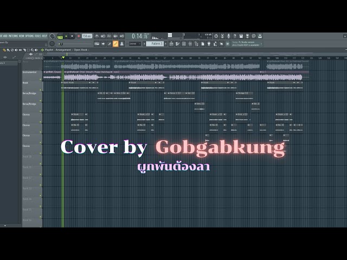This screenshot has height=260, width=347.
Task: Open the TOOLS menu
Action: (38, 36)
